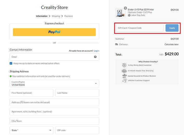Open the Ender-3 V3 Plus product thumbnail
Screen dimensions: 184x135
point(120,13)
